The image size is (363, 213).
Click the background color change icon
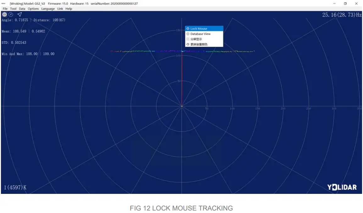point(188,44)
